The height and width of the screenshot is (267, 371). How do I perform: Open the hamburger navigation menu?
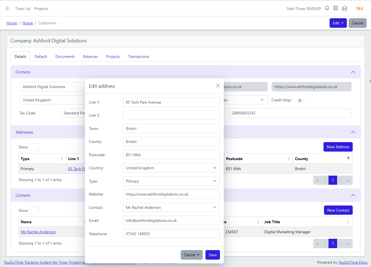pos(7,9)
